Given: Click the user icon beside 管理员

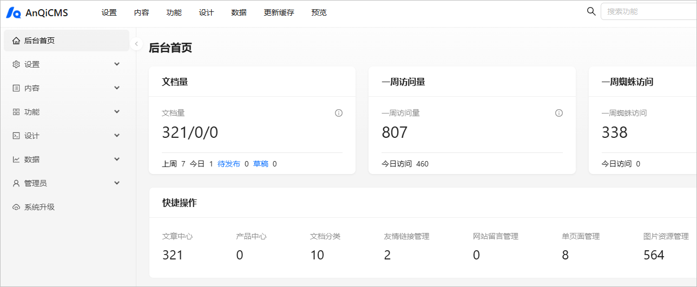Looking at the screenshot, I should 16,183.
